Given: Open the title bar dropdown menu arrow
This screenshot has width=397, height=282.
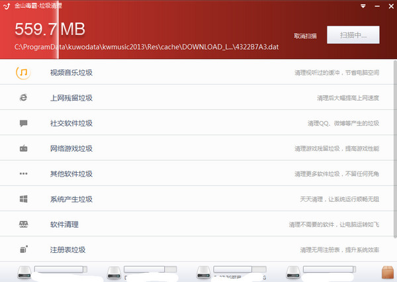Looking at the screenshot, I should (x=363, y=5).
